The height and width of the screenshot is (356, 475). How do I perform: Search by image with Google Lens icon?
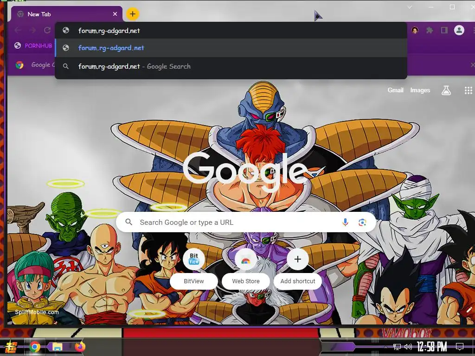coord(362,222)
